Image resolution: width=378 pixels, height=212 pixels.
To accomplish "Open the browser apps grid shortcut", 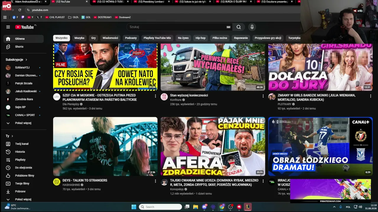I will click(5, 17).
